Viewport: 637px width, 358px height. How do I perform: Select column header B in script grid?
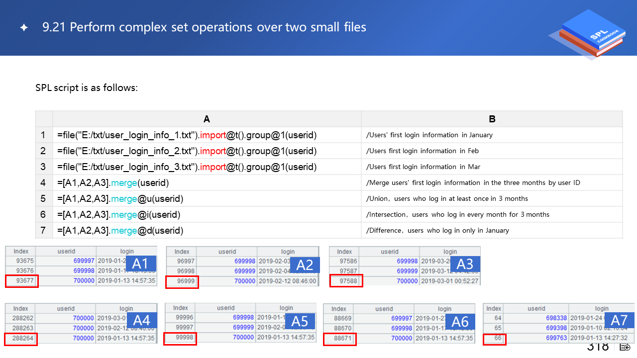point(492,119)
